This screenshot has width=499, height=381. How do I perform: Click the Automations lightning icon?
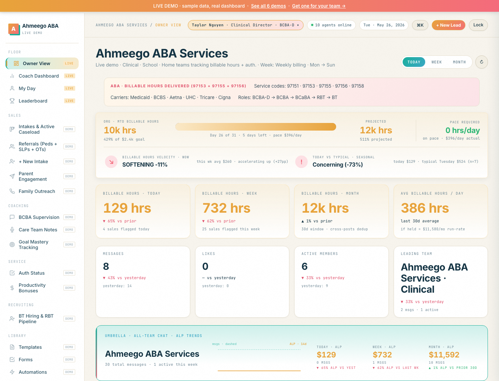(12, 372)
